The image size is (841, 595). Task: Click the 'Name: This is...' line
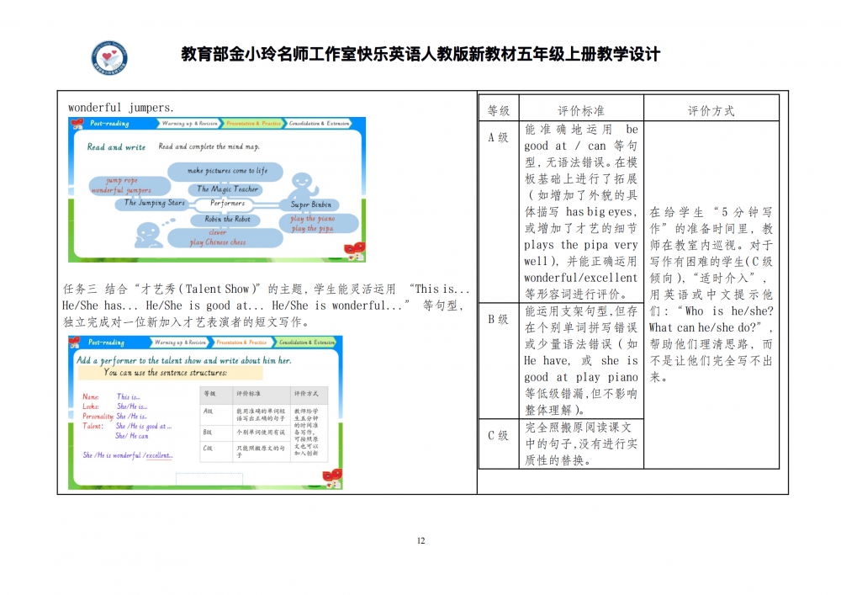(x=112, y=397)
